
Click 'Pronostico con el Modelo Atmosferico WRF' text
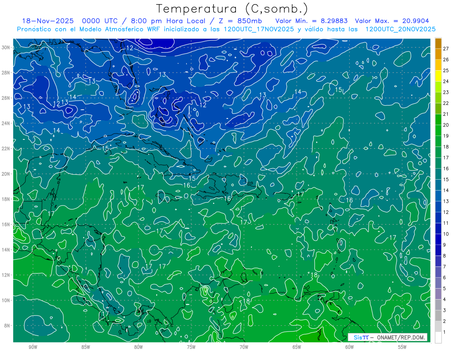(89, 29)
